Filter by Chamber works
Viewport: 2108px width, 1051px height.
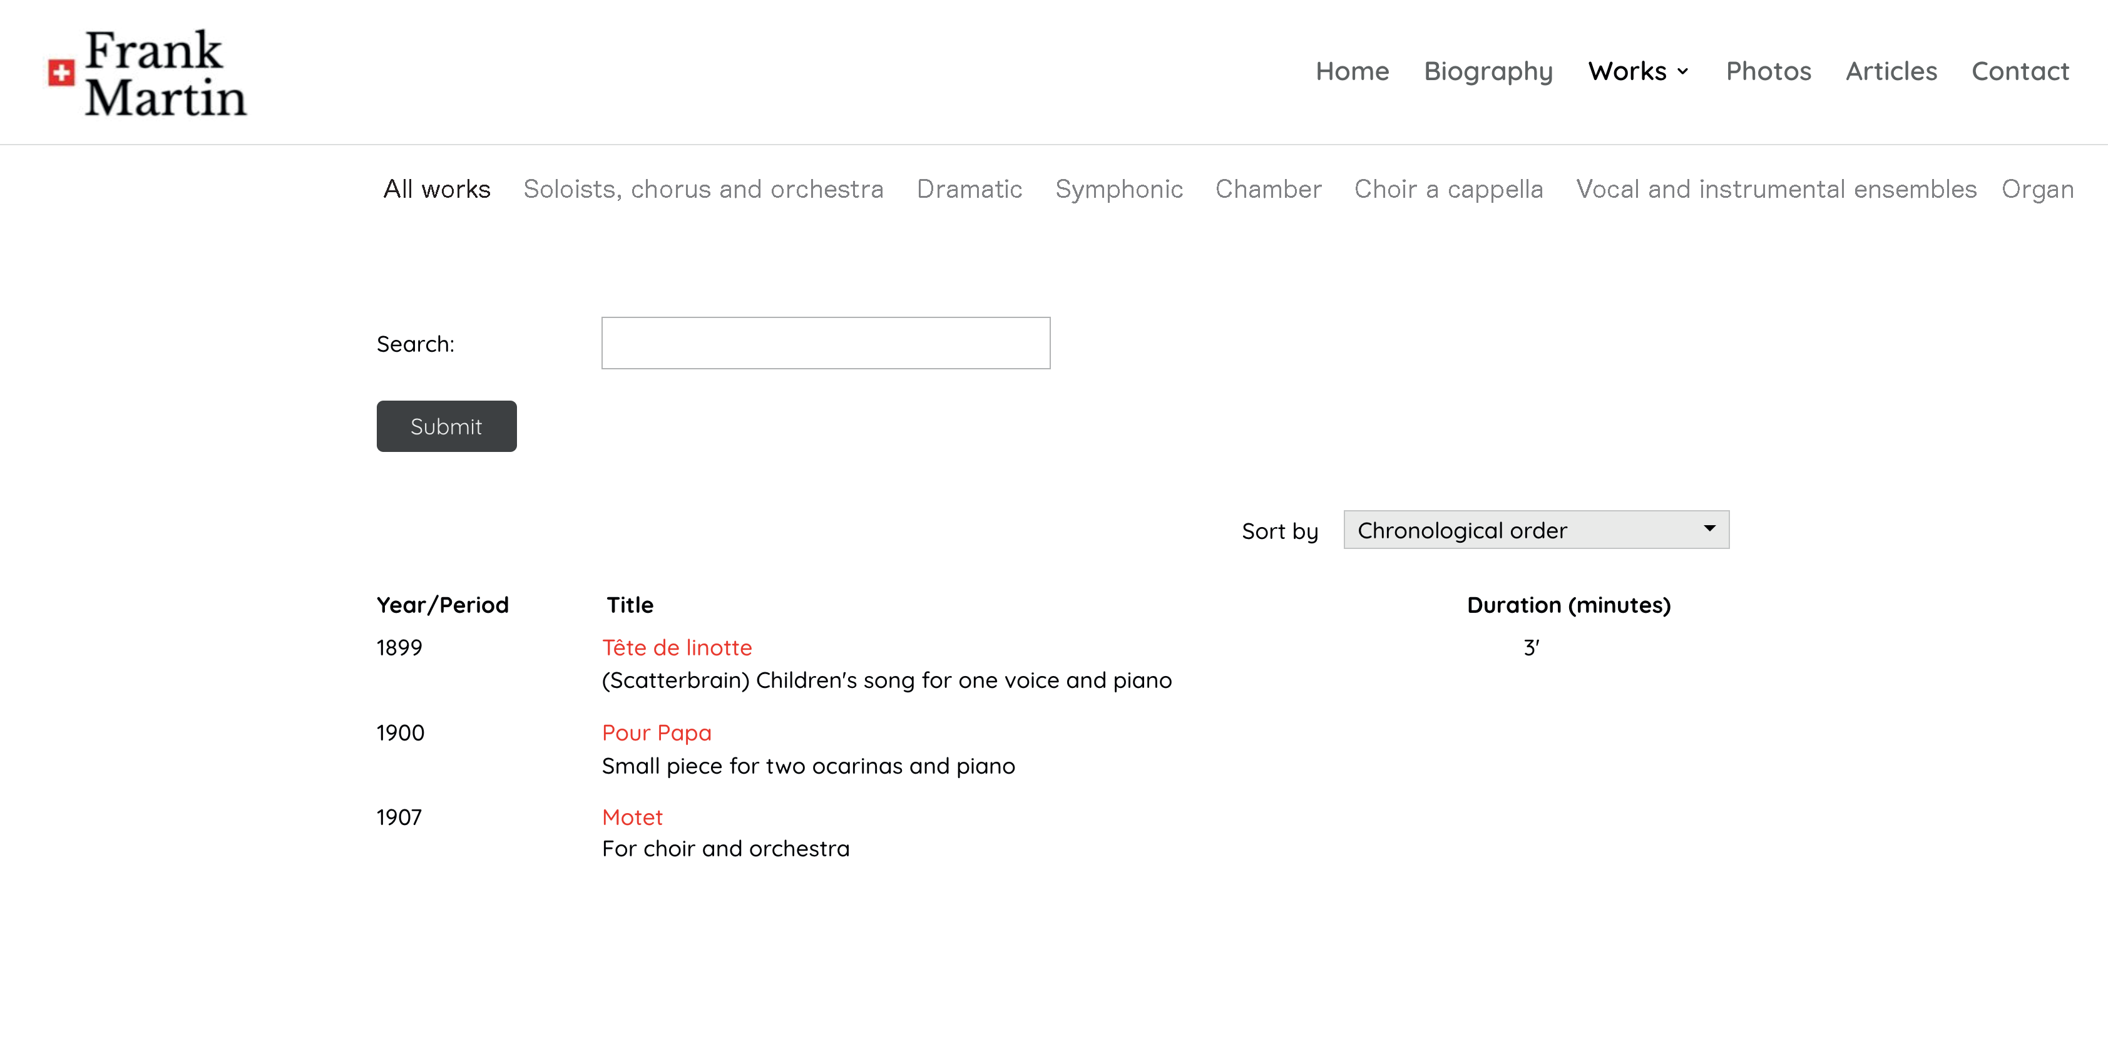coord(1269,189)
